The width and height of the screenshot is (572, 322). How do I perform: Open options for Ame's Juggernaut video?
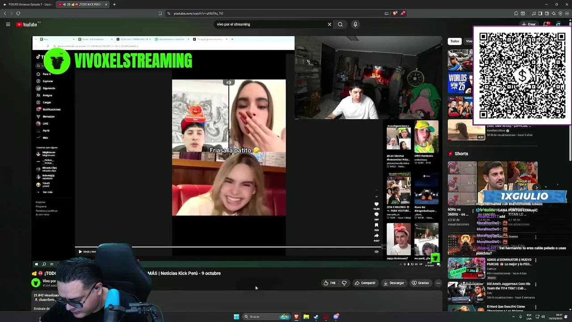pyautogui.click(x=536, y=284)
